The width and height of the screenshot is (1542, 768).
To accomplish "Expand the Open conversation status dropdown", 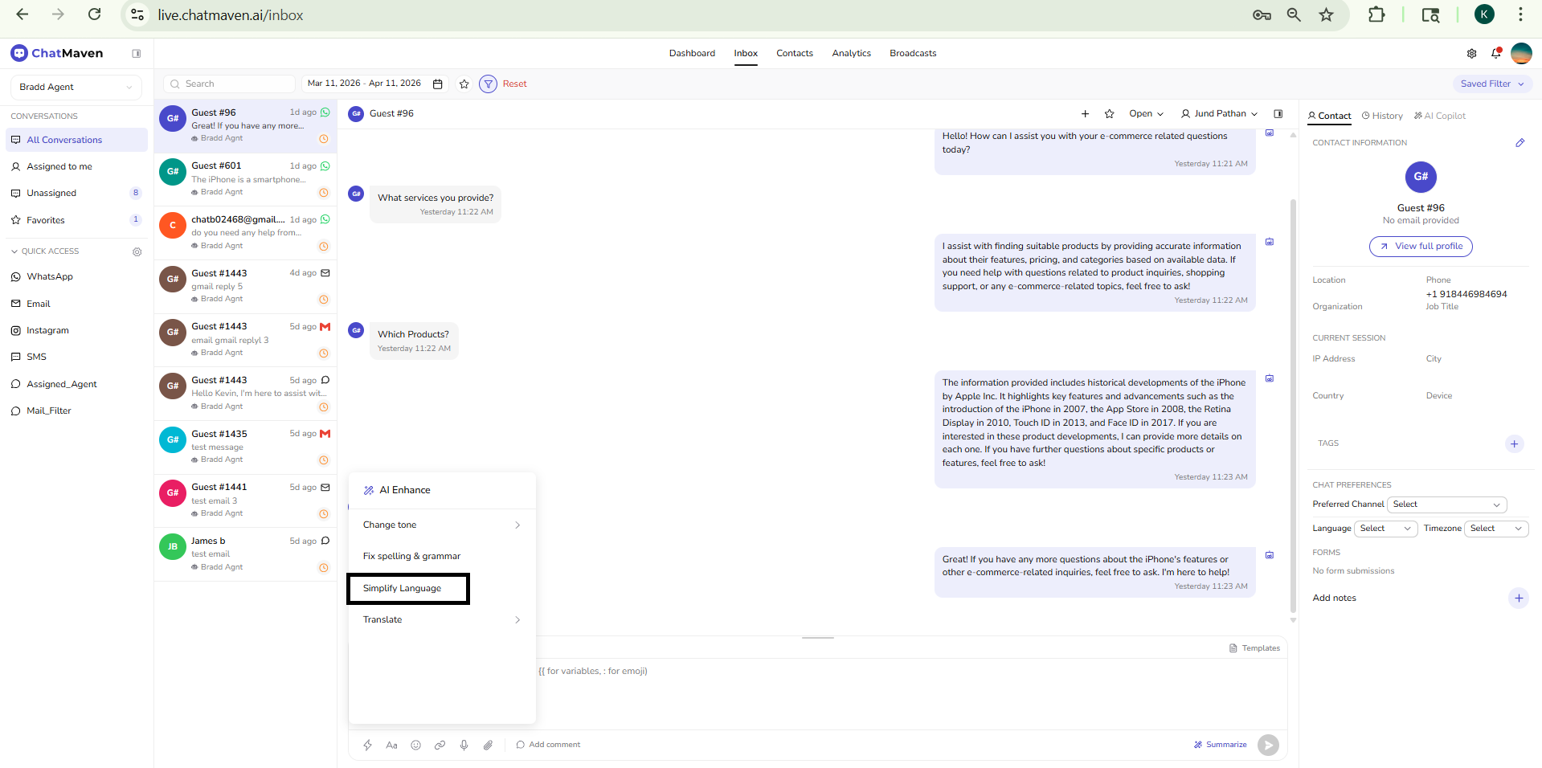I will coord(1146,113).
